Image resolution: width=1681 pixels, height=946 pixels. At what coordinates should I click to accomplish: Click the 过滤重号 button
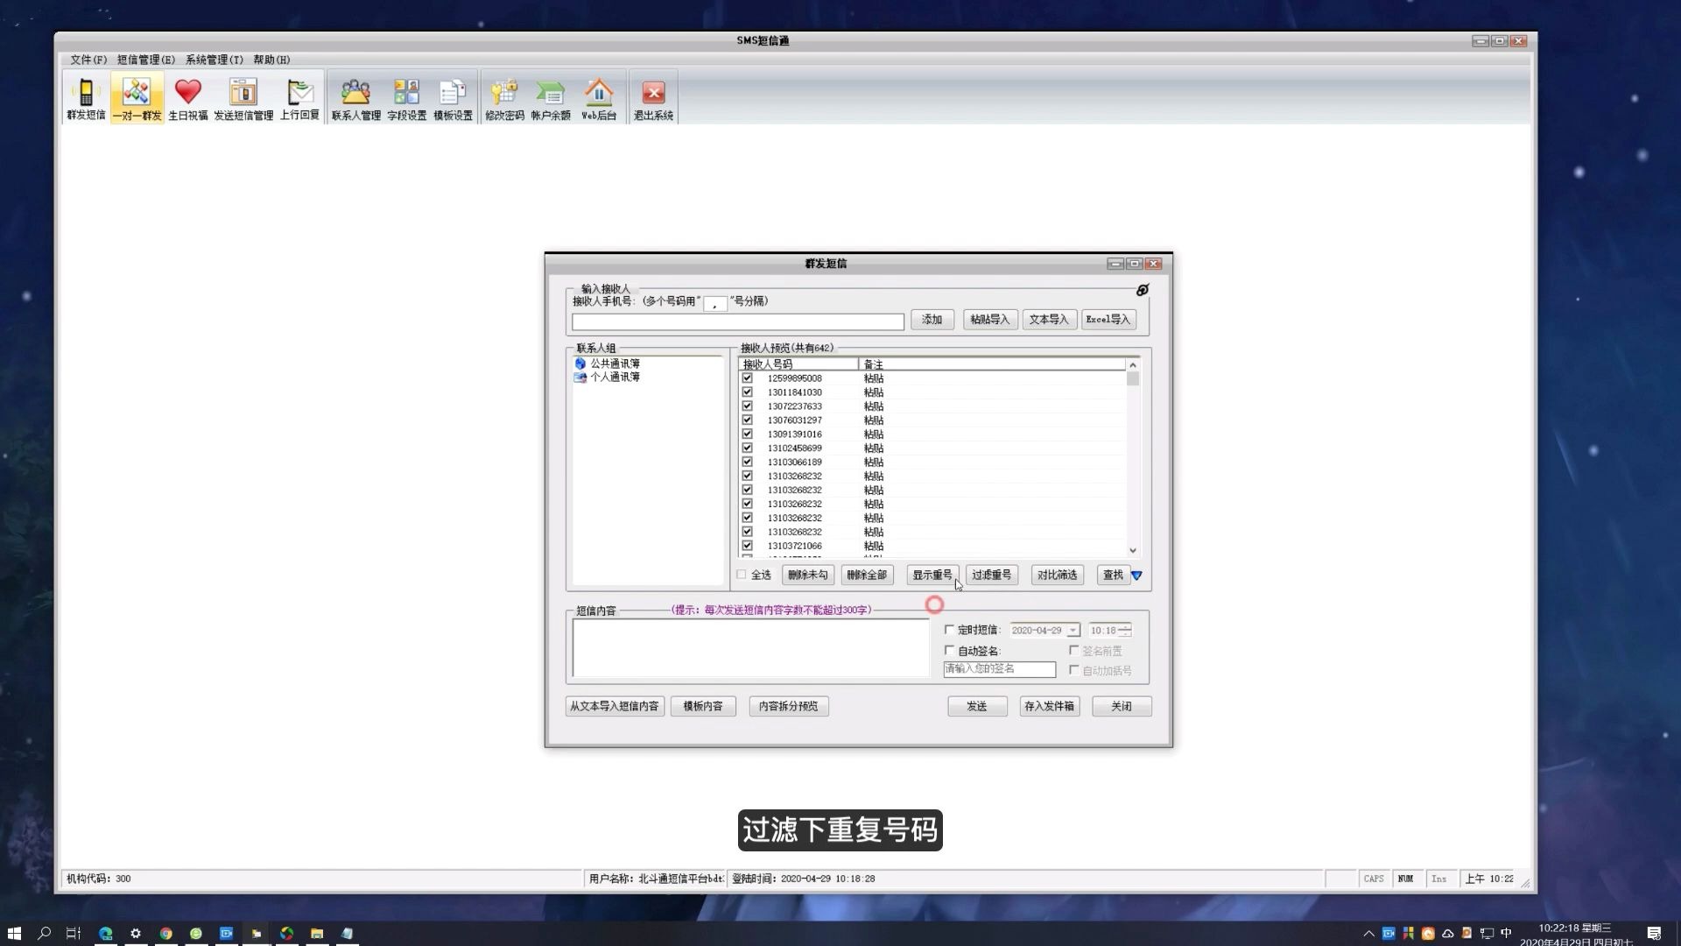click(x=991, y=575)
